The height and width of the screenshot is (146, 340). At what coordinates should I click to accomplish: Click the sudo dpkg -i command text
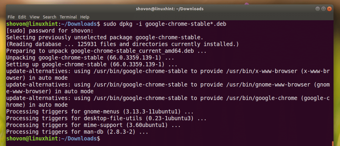(x=165, y=24)
